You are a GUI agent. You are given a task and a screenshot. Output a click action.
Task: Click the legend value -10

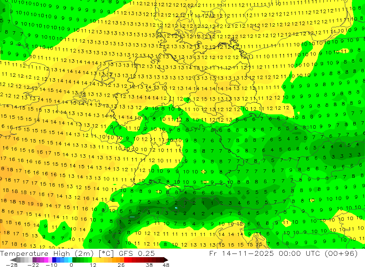pyautogui.click(x=51, y=265)
